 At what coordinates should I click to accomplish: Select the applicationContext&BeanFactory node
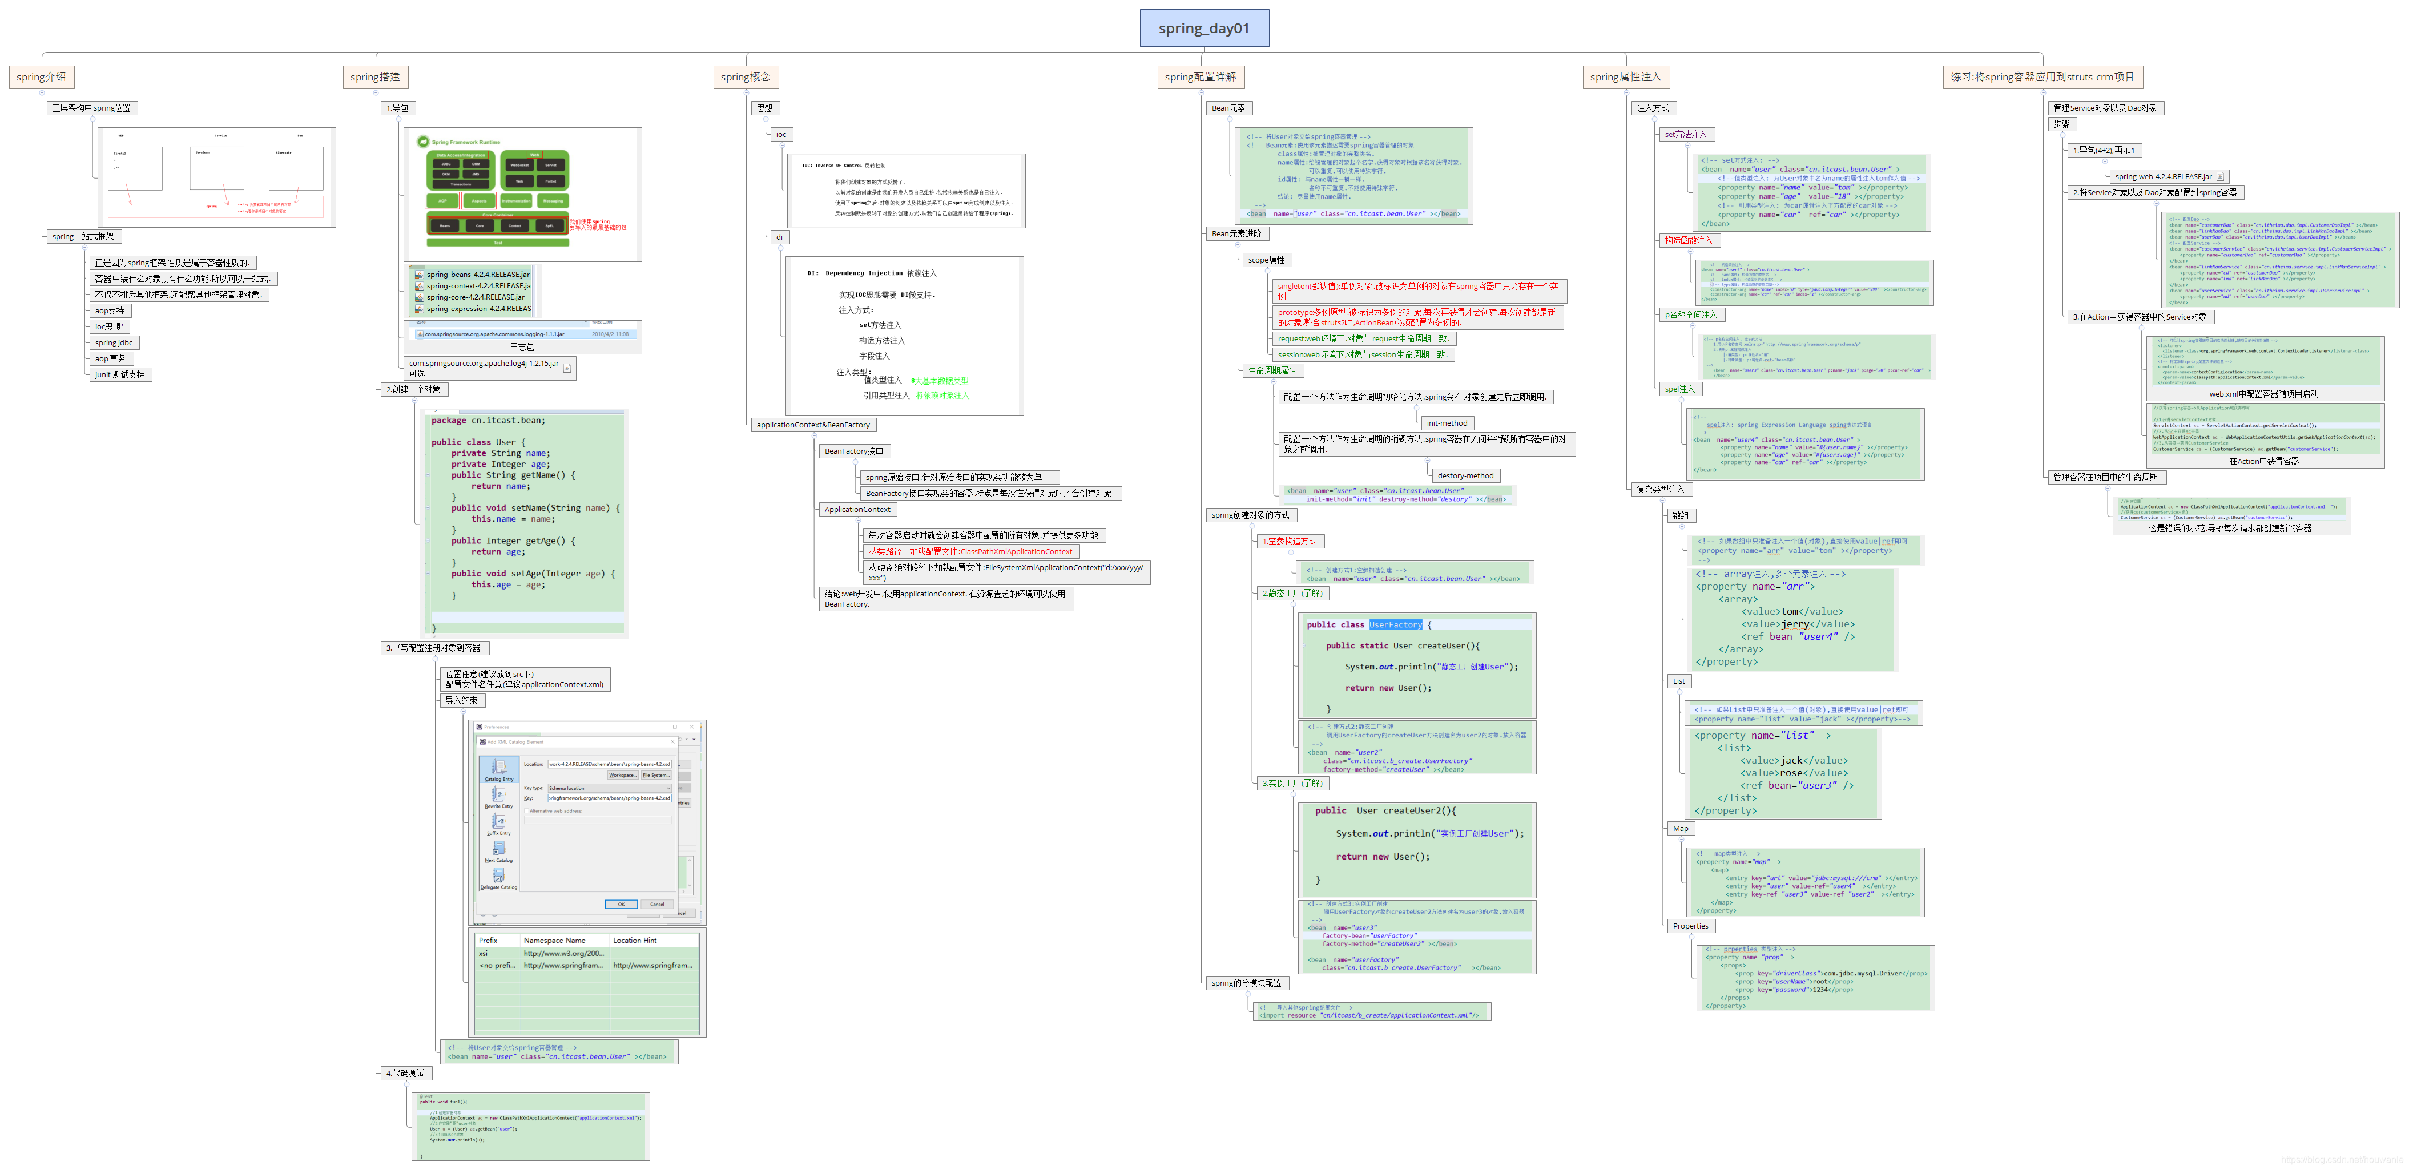[x=813, y=425]
